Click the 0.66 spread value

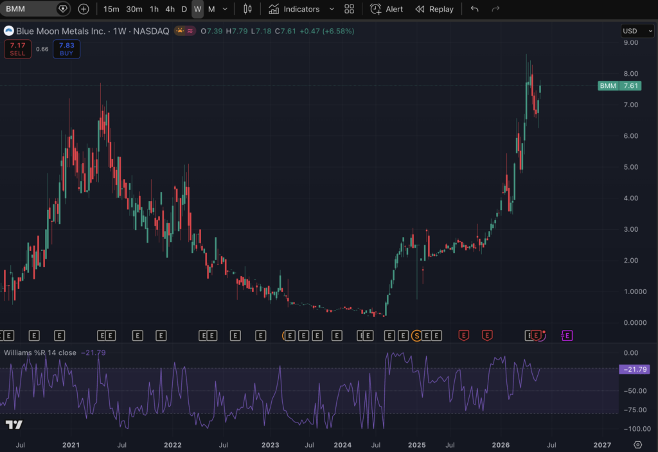[42, 49]
